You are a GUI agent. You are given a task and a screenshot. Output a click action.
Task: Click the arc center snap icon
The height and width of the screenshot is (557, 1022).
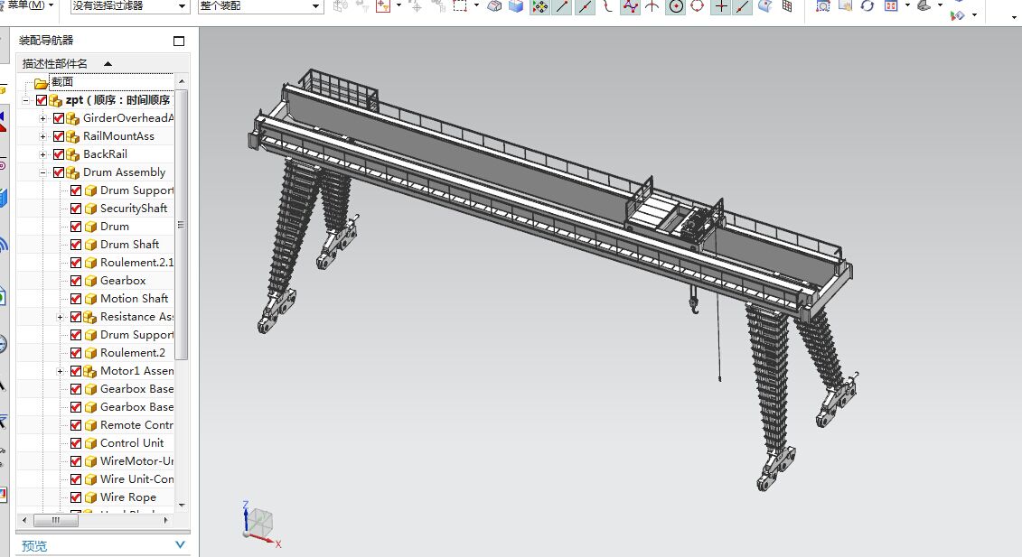click(676, 6)
